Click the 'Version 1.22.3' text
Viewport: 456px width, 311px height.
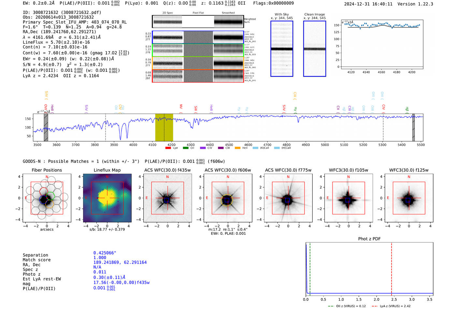click(x=415, y=4)
